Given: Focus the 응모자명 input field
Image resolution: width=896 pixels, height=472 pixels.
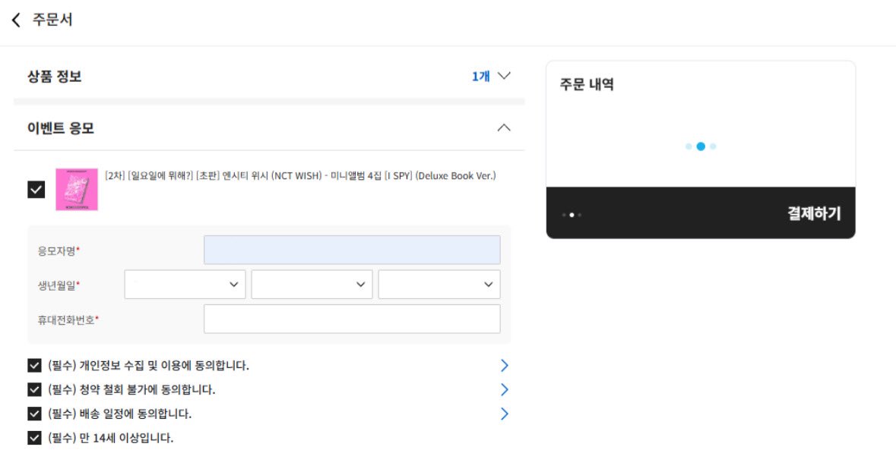Looking at the screenshot, I should (352, 250).
